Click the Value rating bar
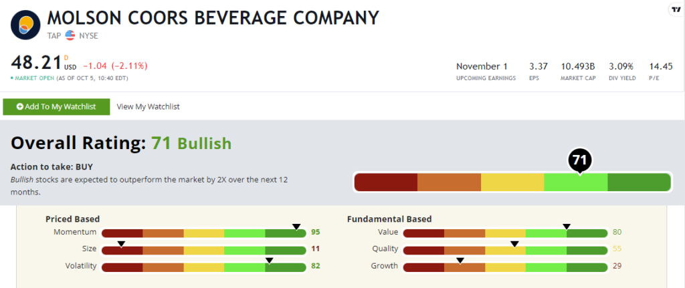 pyautogui.click(x=506, y=233)
